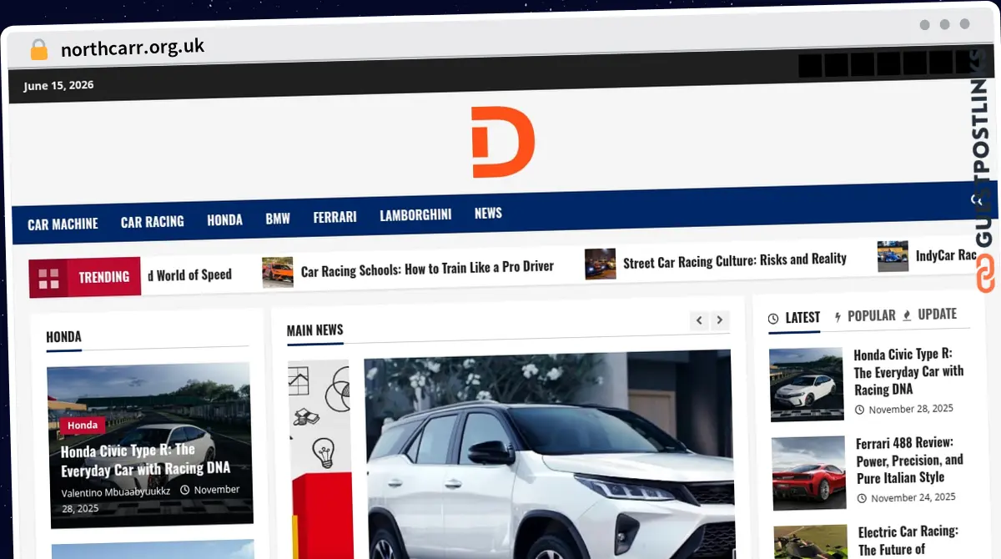Click Valentino Mbuaabyuukkz author link
The width and height of the screenshot is (1001, 559).
pyautogui.click(x=116, y=492)
